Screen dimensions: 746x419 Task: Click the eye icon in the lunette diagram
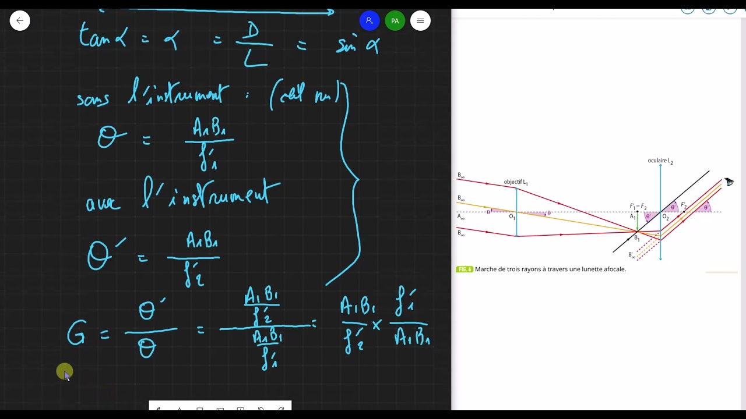pyautogui.click(x=729, y=182)
